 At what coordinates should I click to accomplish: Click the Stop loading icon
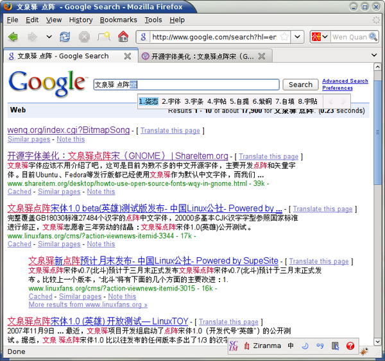point(84,37)
